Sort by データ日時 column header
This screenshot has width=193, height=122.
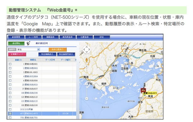pyautogui.click(x=50, y=60)
